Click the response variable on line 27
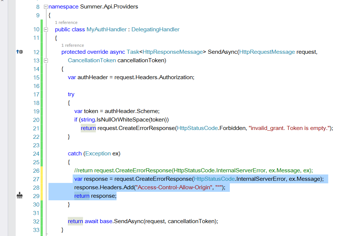The width and height of the screenshot is (339, 236). (96, 179)
